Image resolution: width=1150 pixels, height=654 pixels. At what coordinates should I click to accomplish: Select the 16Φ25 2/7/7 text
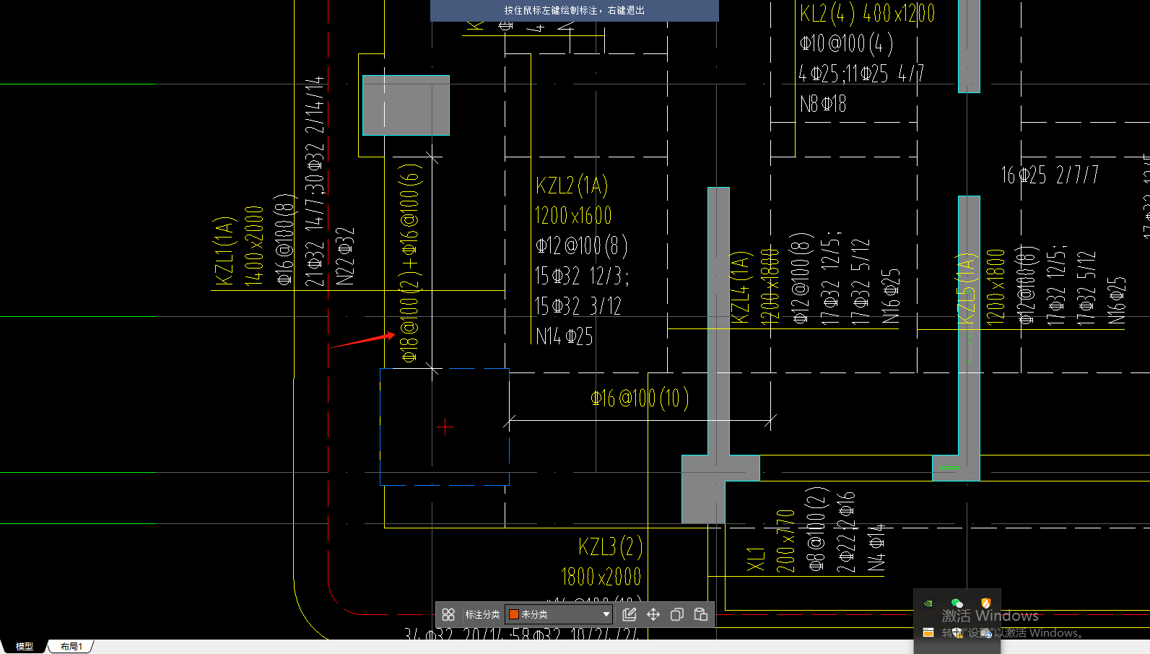(x=1050, y=175)
